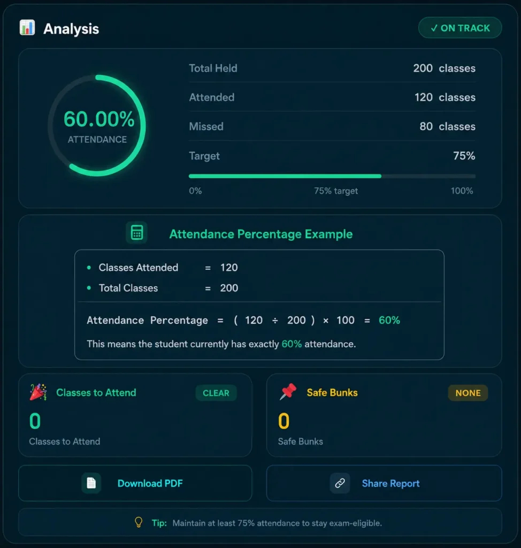Click the 75% target value
This screenshot has width=521, height=548.
pyautogui.click(x=464, y=156)
